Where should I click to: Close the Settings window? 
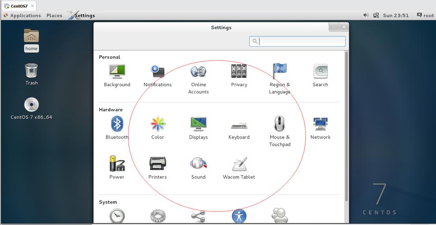tap(343, 27)
